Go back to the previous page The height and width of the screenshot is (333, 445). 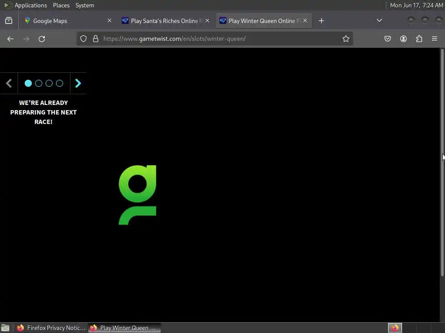point(10,39)
